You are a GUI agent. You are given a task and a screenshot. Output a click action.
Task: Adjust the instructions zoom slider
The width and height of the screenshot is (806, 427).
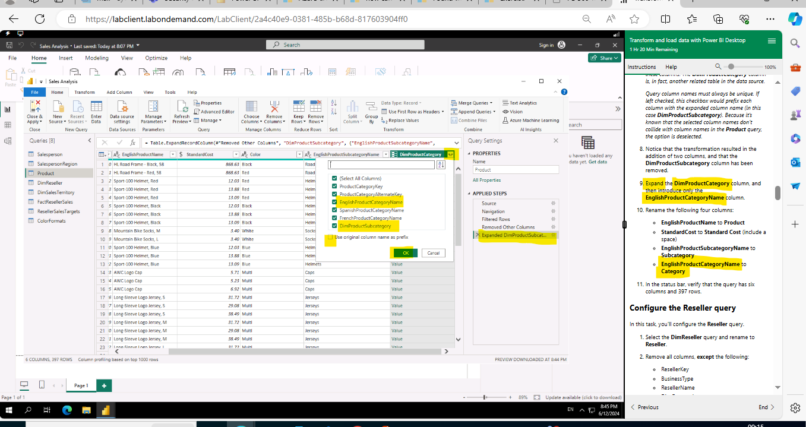(x=731, y=67)
